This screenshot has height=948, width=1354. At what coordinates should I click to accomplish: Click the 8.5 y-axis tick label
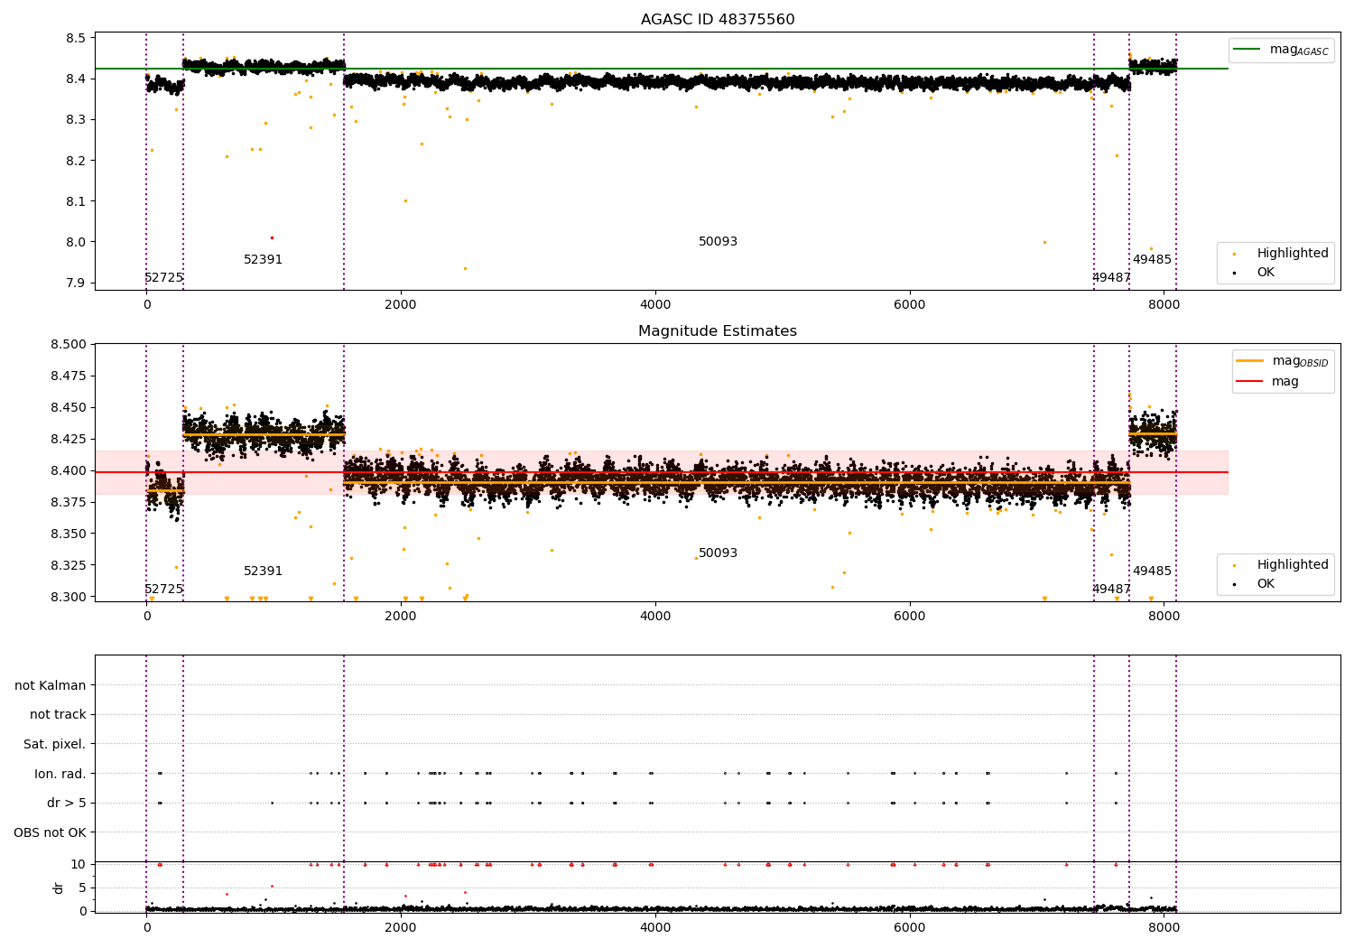coord(76,38)
